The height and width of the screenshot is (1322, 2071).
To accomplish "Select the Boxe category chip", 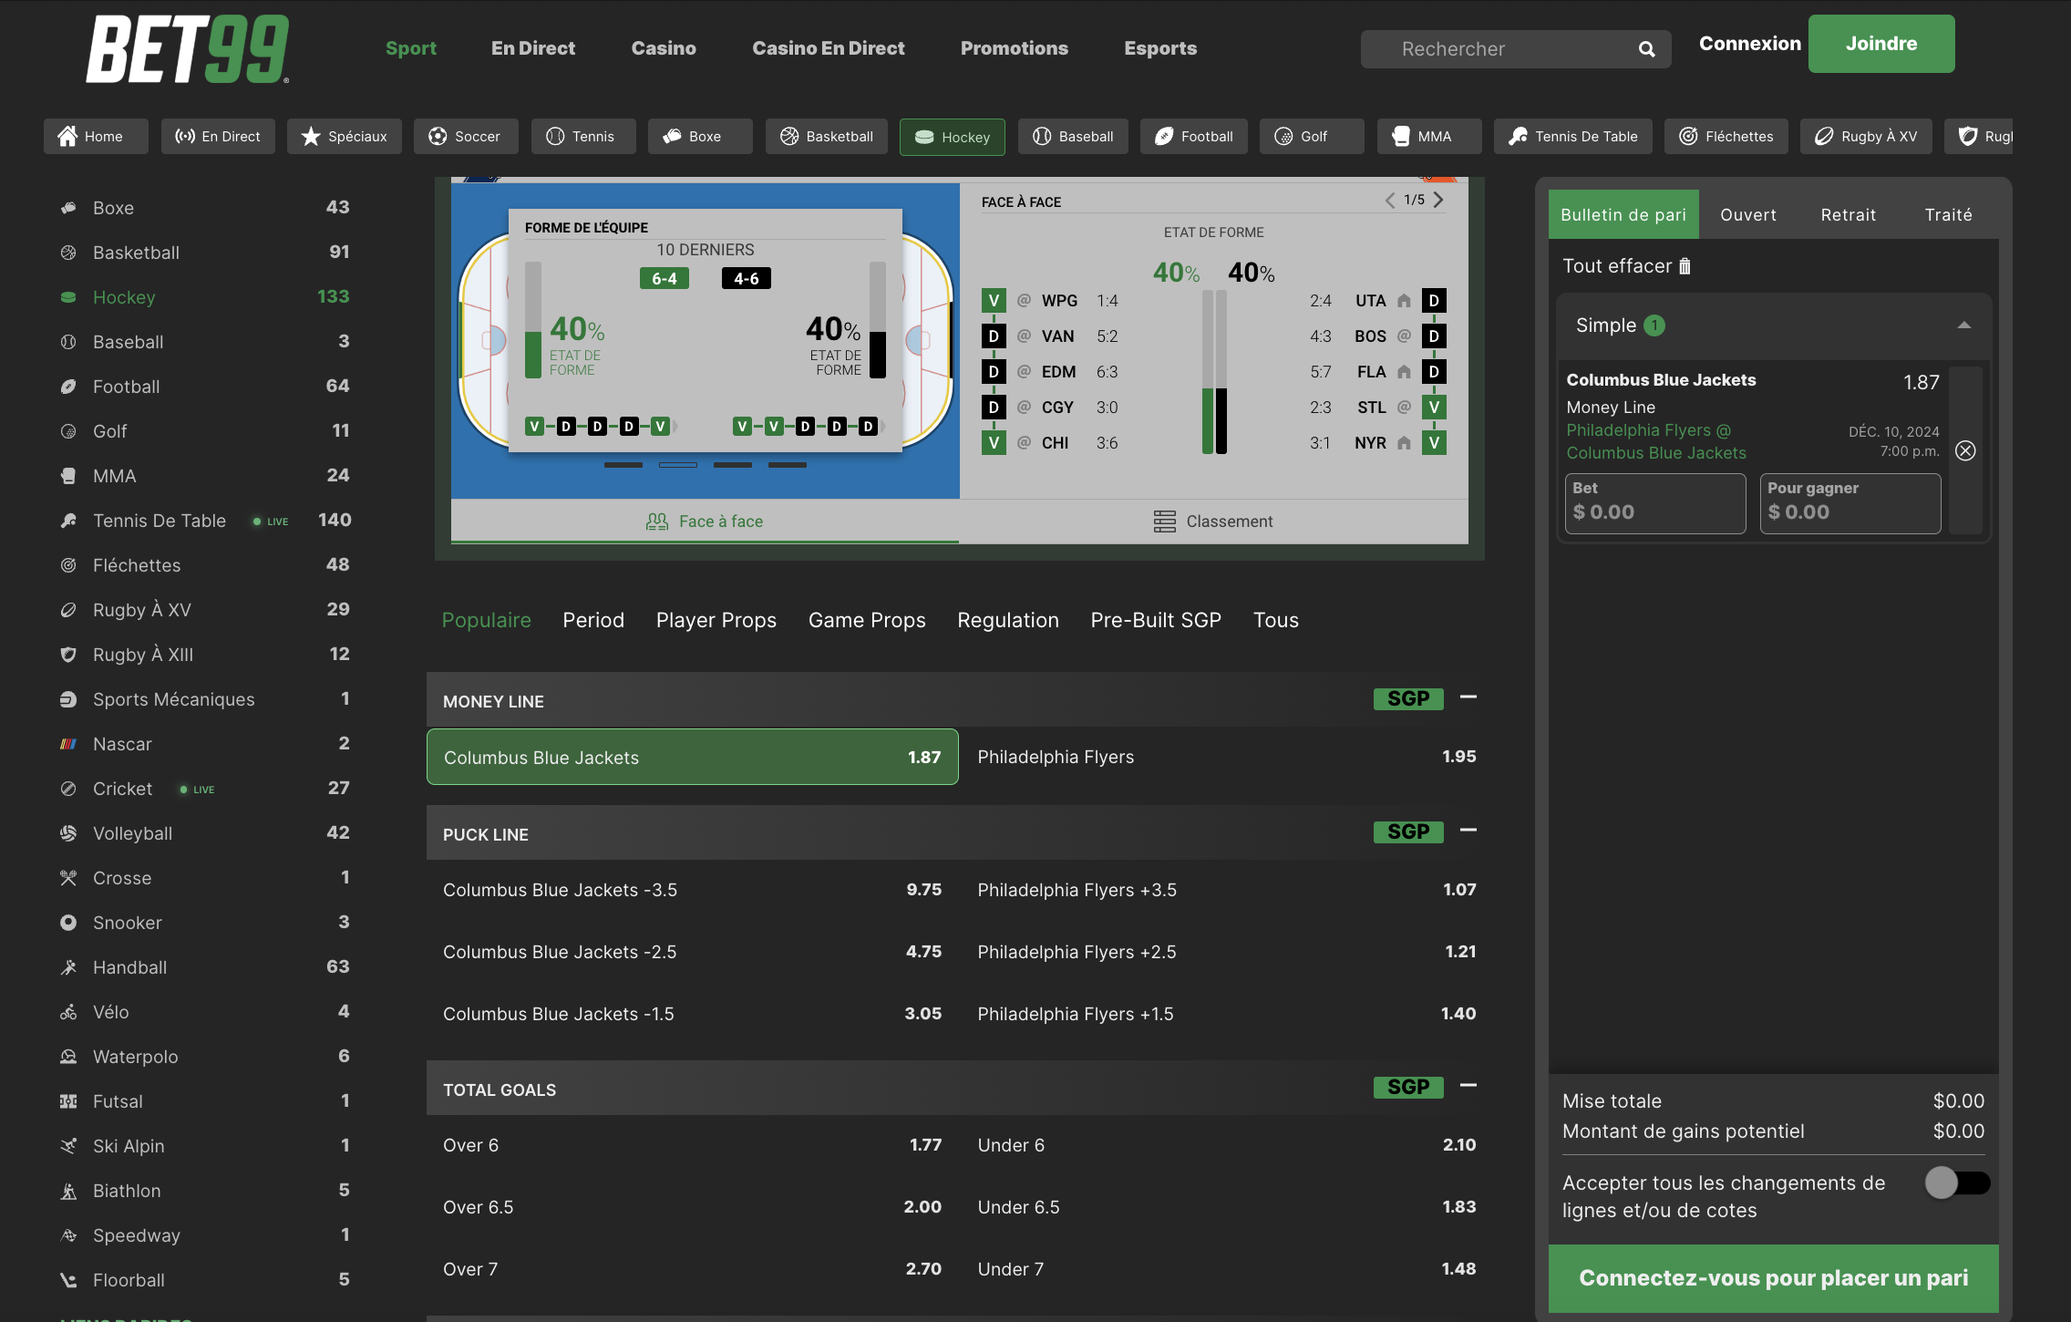I will (x=700, y=137).
